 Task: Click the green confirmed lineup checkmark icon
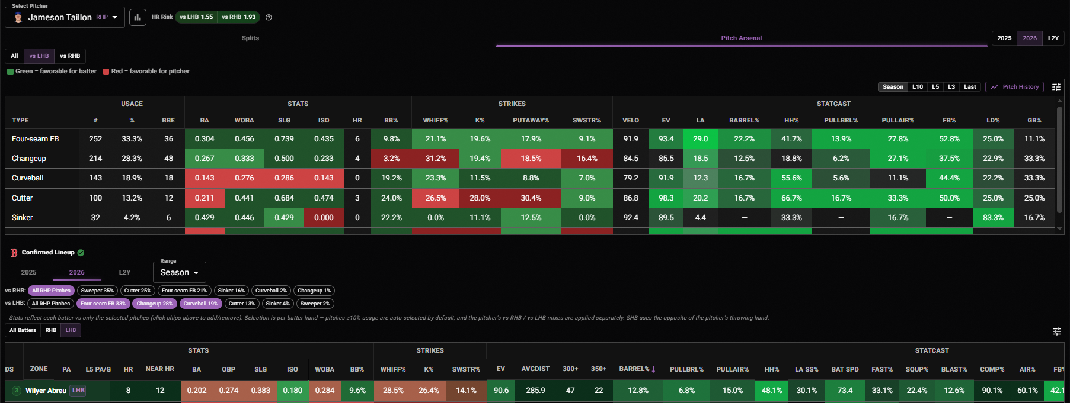(x=81, y=253)
